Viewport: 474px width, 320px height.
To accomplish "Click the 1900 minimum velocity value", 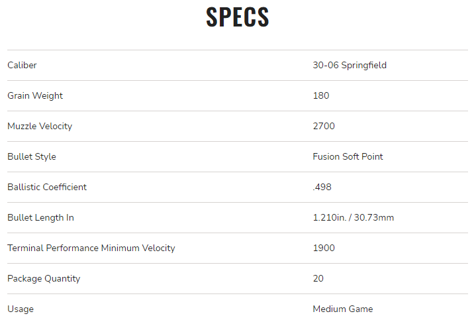I will 324,248.
